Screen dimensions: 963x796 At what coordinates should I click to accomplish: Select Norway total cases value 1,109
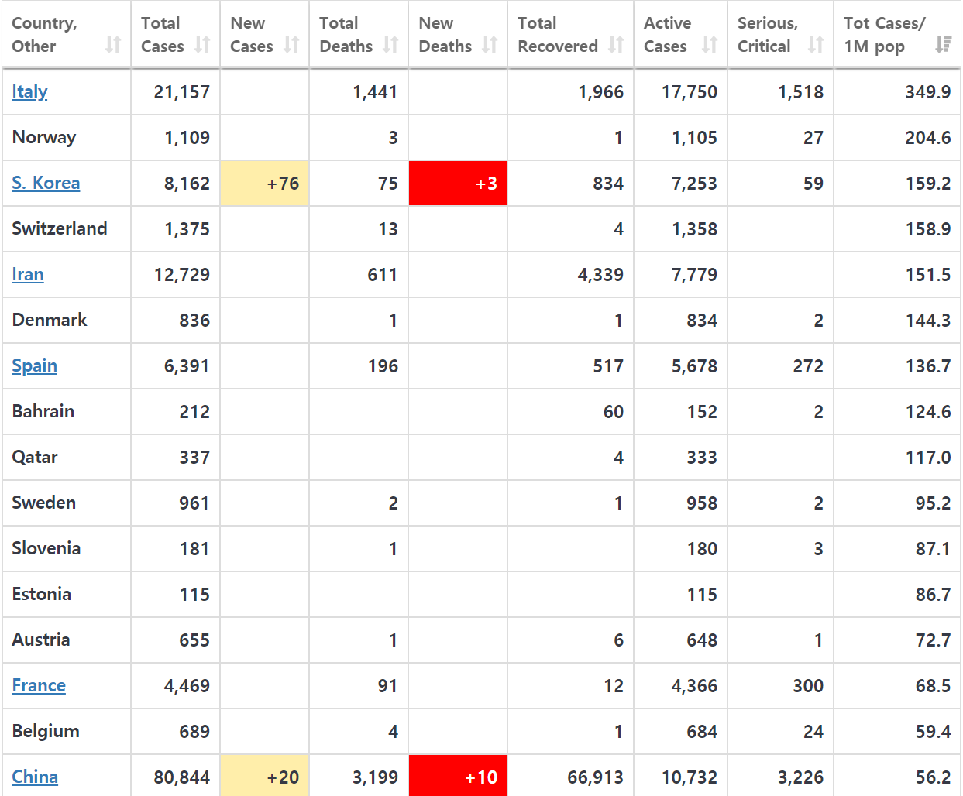[187, 138]
